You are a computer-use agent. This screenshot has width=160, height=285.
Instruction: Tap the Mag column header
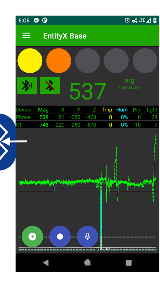[x=43, y=110]
